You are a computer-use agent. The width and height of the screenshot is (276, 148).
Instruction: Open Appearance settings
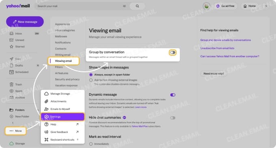63,24
